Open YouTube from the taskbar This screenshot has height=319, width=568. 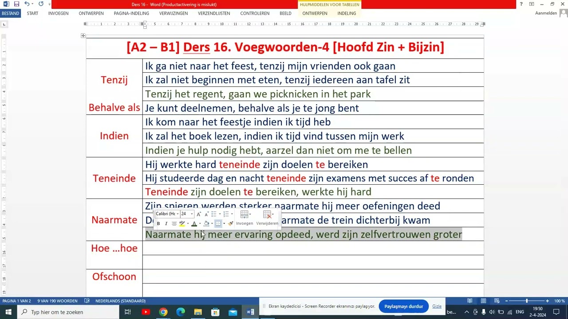click(x=146, y=312)
